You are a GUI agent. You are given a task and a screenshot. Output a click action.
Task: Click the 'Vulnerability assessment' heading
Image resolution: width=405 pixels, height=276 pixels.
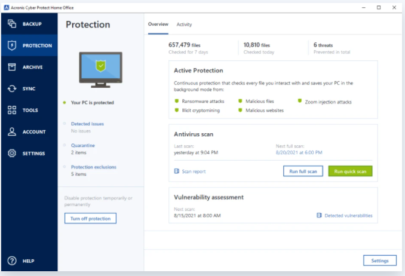[208, 197]
